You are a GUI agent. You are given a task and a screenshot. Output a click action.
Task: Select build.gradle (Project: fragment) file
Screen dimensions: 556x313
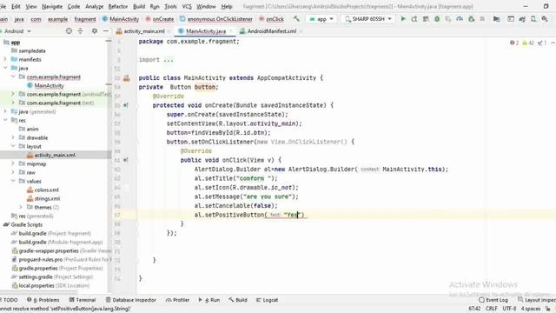55,233
